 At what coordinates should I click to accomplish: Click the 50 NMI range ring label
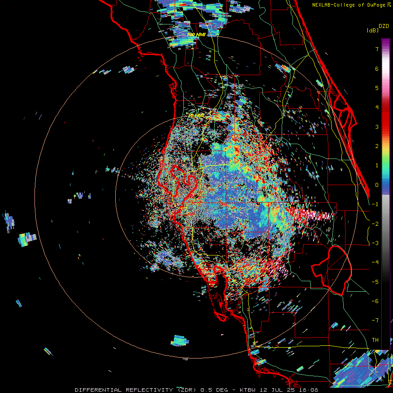196,116
